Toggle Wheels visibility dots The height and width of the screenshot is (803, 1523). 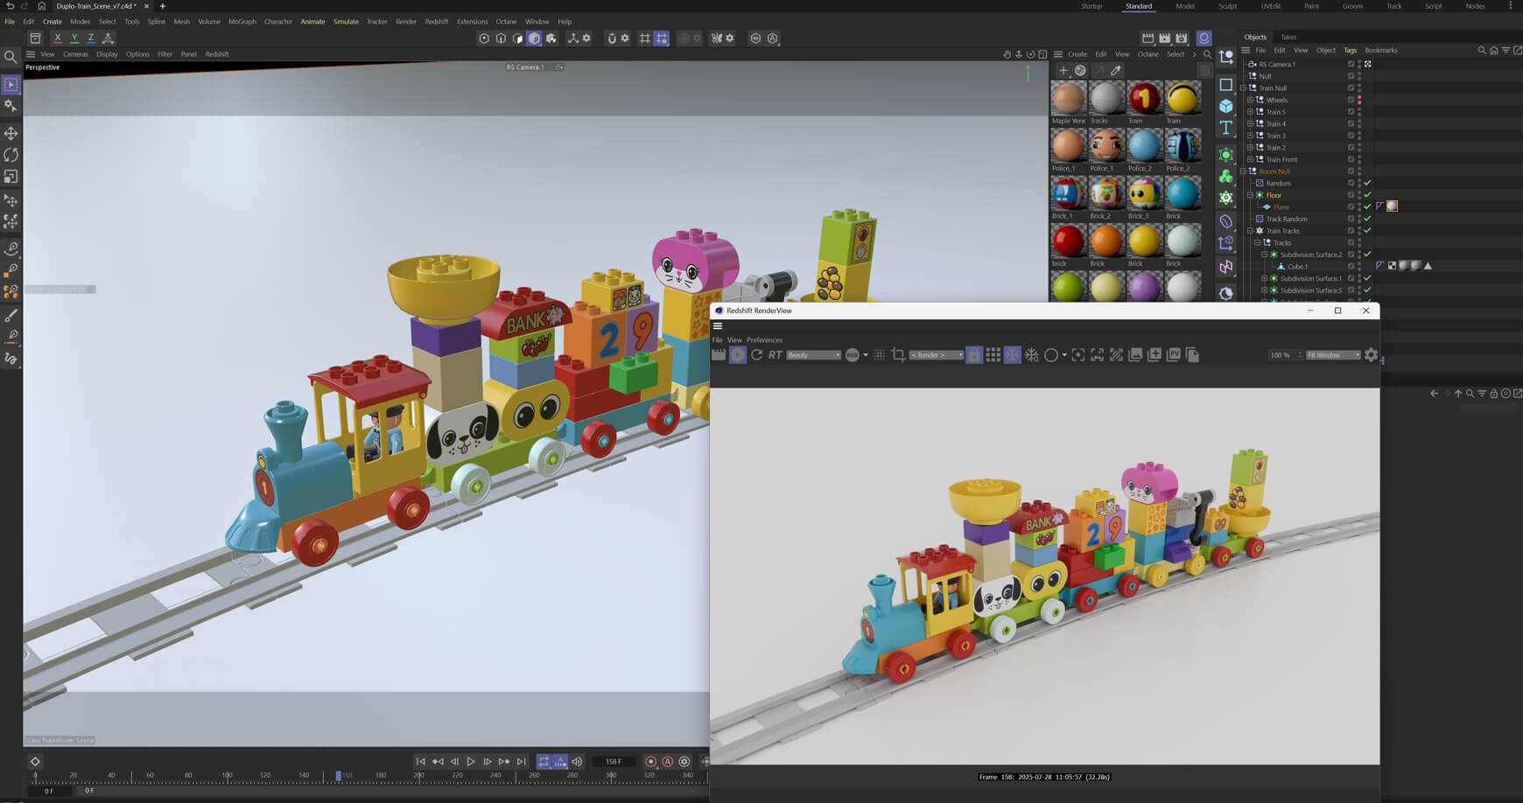[1359, 100]
